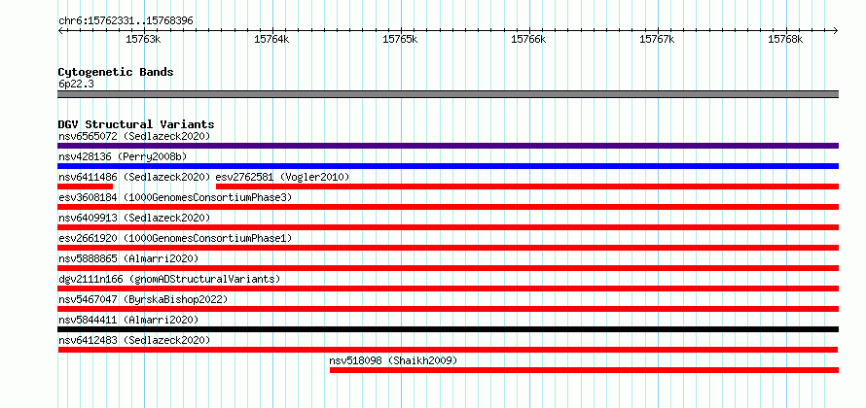Click the chr6:15762331..15768396 coordinates text
866x408 pixels.
tap(126, 21)
